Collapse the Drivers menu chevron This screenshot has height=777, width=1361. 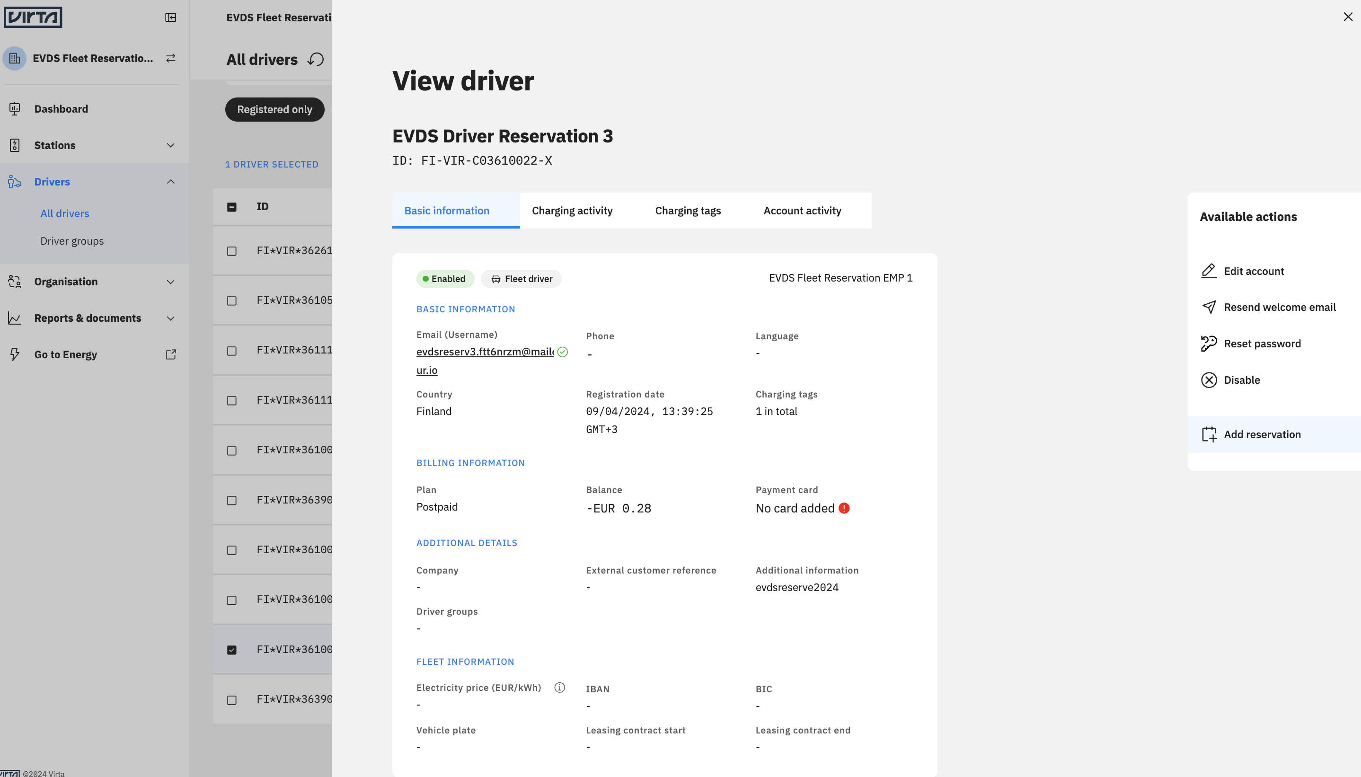171,181
